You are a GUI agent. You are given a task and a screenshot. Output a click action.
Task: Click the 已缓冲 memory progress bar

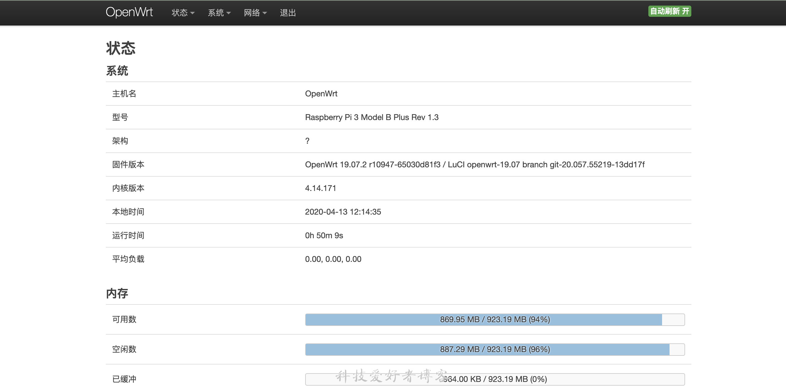[x=495, y=379]
